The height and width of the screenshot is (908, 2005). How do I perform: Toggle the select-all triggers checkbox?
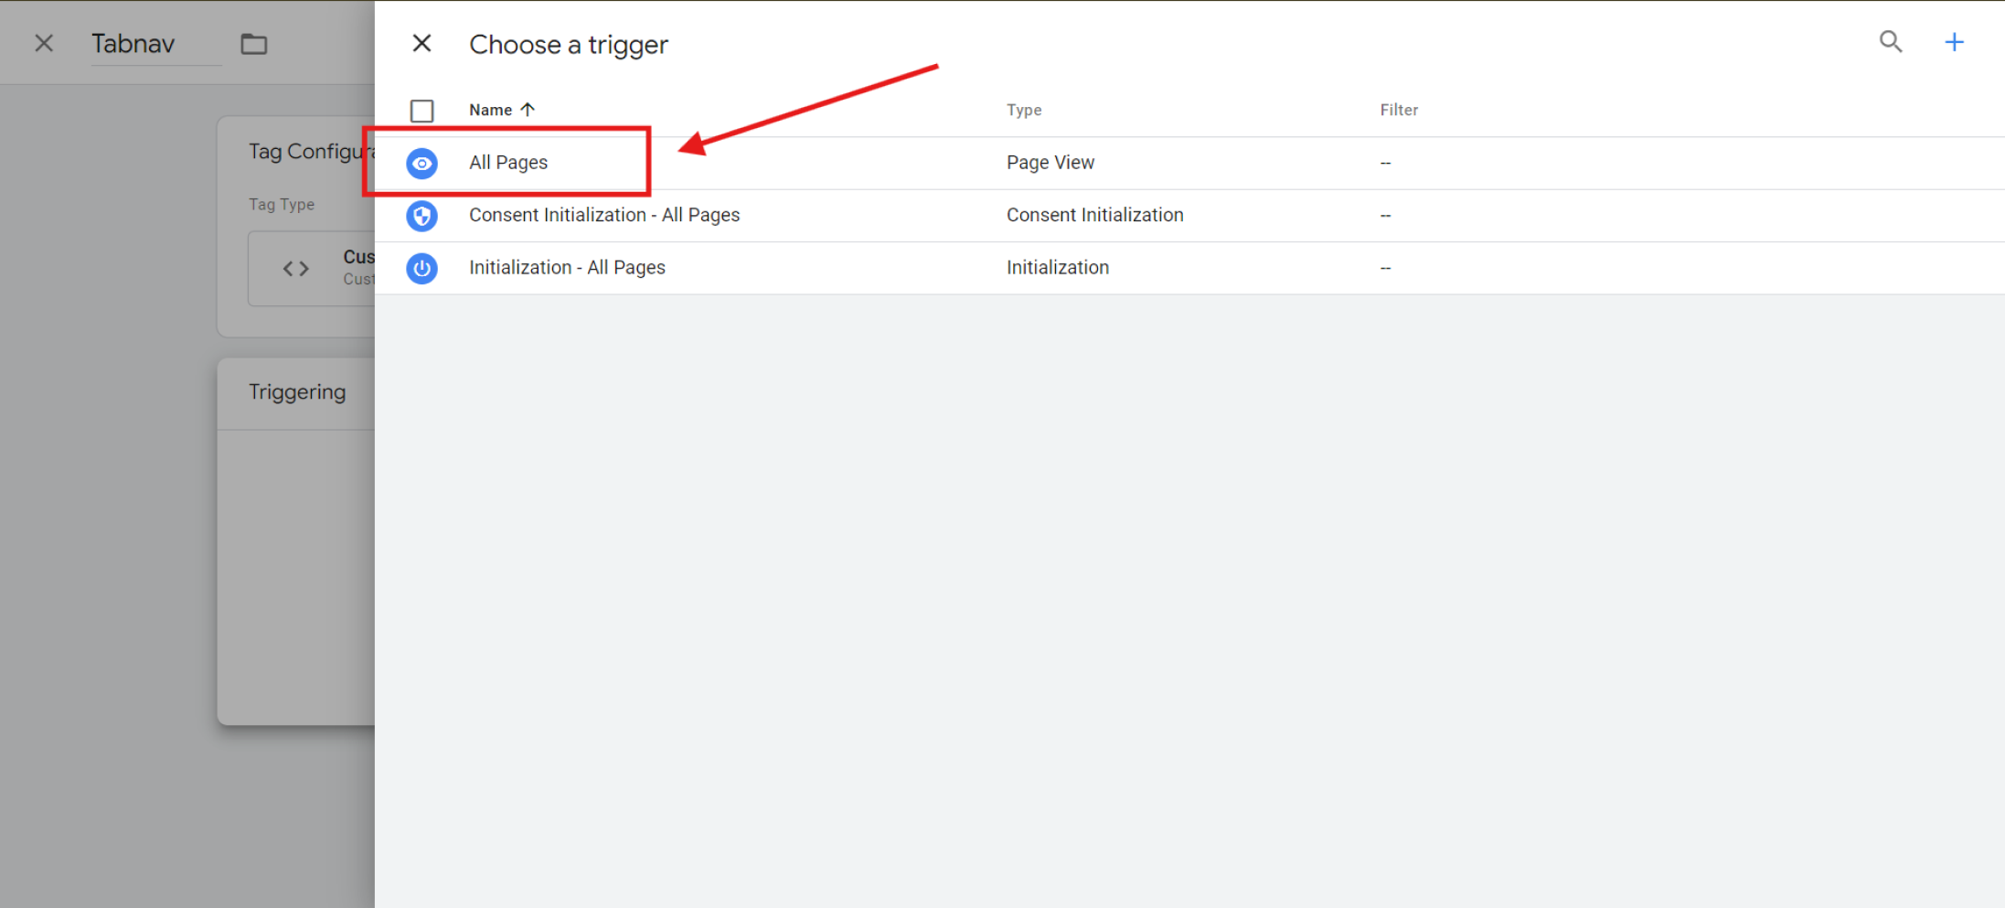click(x=421, y=111)
